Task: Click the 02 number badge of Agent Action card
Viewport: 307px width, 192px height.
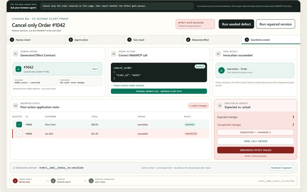Action: (114, 54)
